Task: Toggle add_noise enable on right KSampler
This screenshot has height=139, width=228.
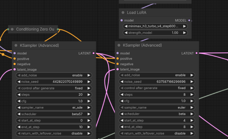Action: click(157, 75)
